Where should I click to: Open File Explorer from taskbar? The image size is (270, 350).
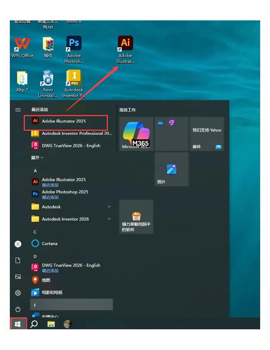click(51, 324)
